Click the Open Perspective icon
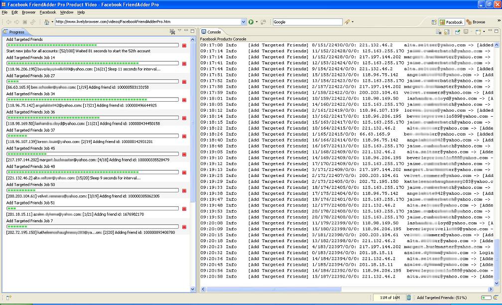Screen dimensions: 502x305 tap(434, 22)
